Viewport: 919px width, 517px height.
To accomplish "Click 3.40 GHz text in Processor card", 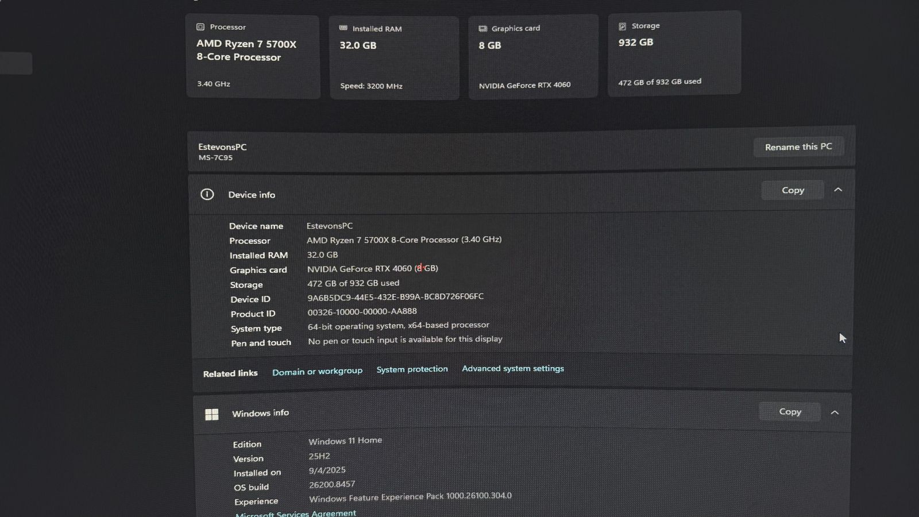I will tap(214, 84).
